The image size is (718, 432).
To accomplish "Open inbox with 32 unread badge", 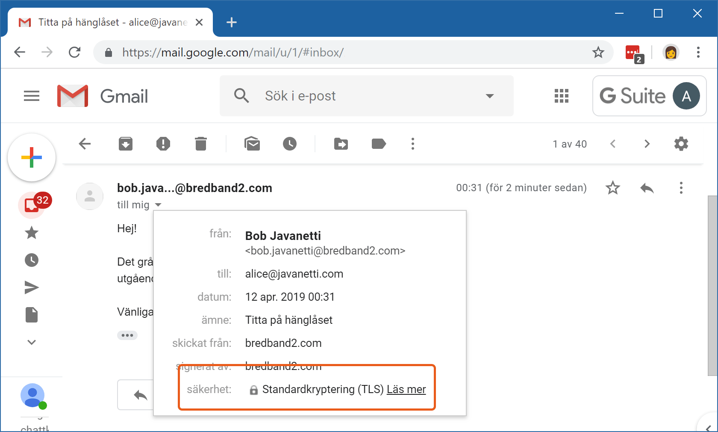I will point(32,205).
